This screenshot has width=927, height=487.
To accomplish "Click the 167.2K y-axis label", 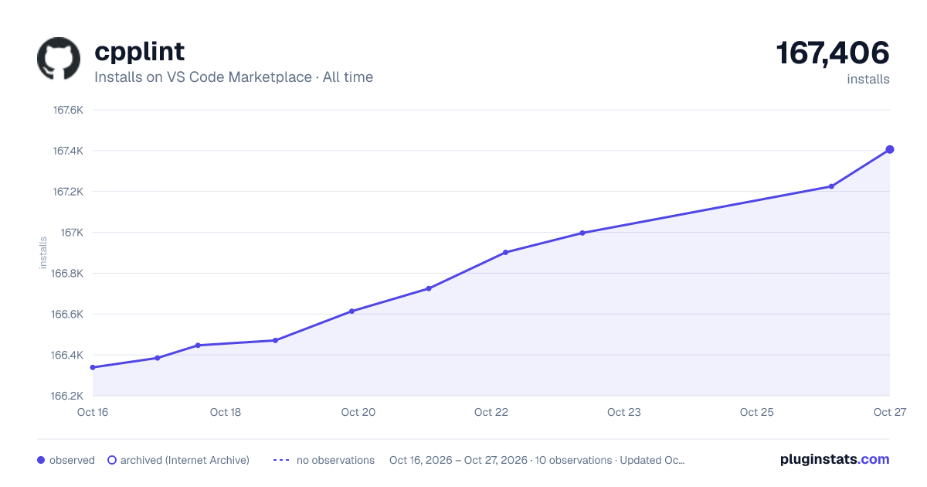I will [x=68, y=192].
